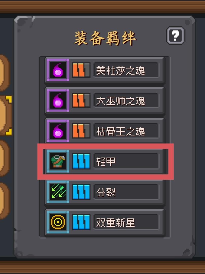
Task: Select the green arrows 分裂 icon
Action: click(58, 192)
